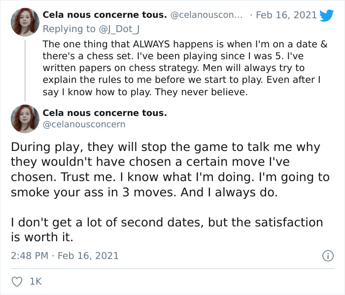This screenshot has height=295, width=345.
Task: Open the tweet info icon
Action: (x=328, y=256)
